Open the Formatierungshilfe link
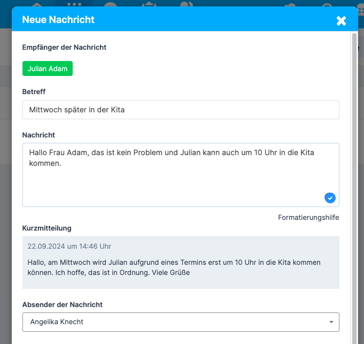Viewport: 364px width, 344px height. click(308, 217)
